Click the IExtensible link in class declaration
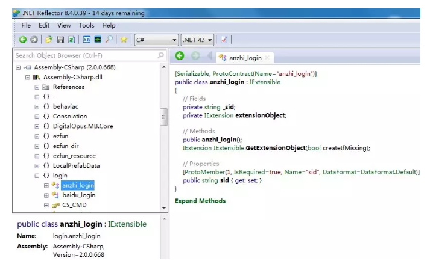433x273 pixels. coord(264,82)
